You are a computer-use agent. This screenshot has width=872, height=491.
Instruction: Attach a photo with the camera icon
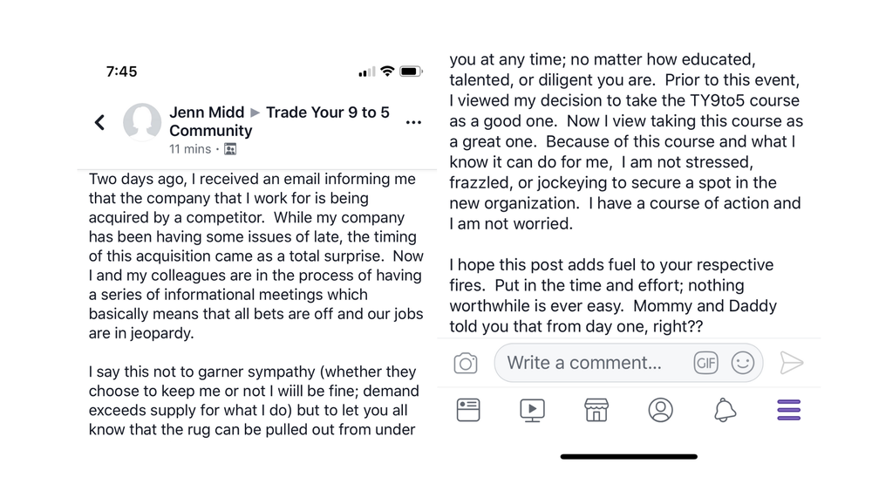[466, 364]
